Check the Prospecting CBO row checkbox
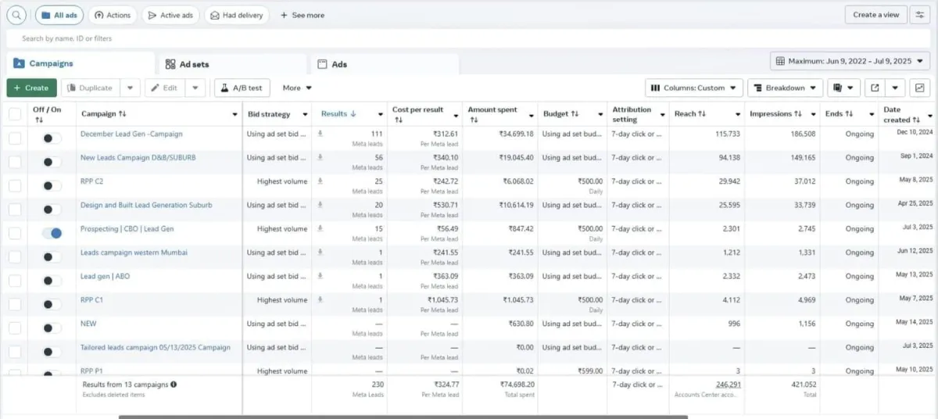The height and width of the screenshot is (419, 938). pos(15,233)
